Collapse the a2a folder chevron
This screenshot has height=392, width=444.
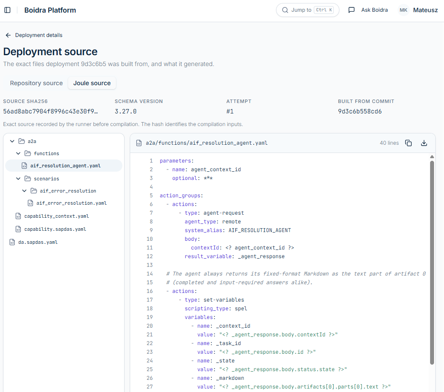pos(12,141)
